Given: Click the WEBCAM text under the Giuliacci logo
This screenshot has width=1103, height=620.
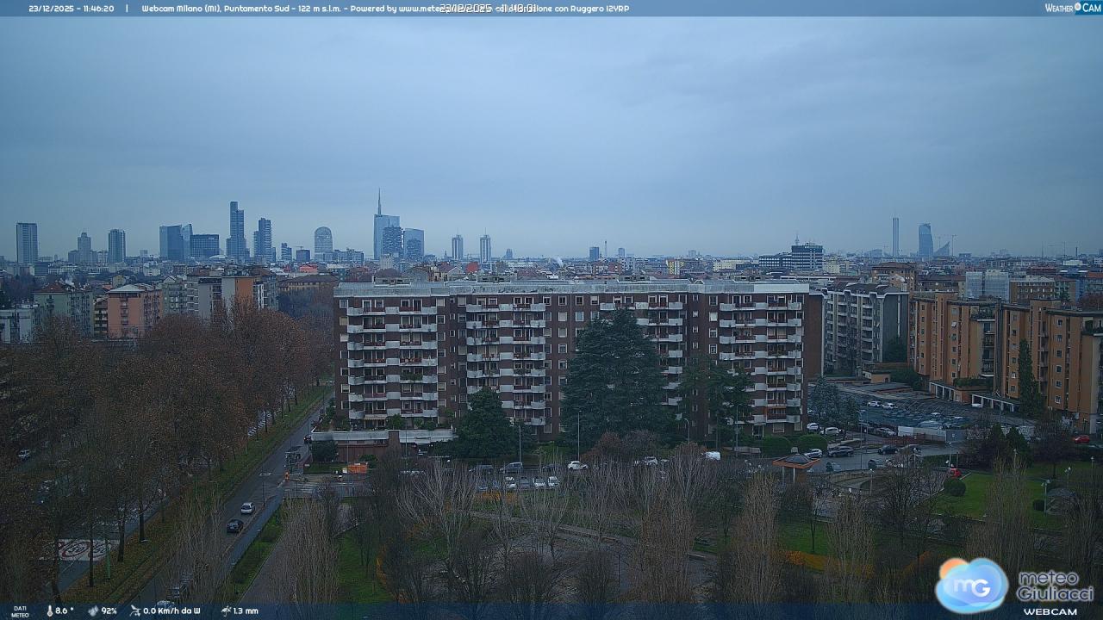Looking at the screenshot, I should (x=1050, y=611).
